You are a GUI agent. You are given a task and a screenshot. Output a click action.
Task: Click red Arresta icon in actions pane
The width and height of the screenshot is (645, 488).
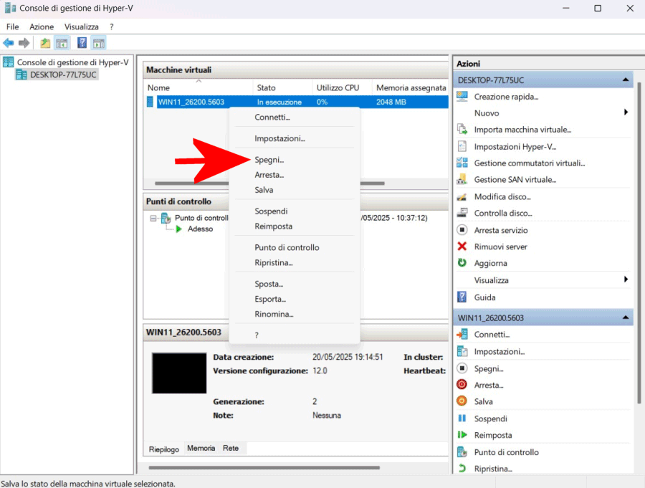coord(462,384)
